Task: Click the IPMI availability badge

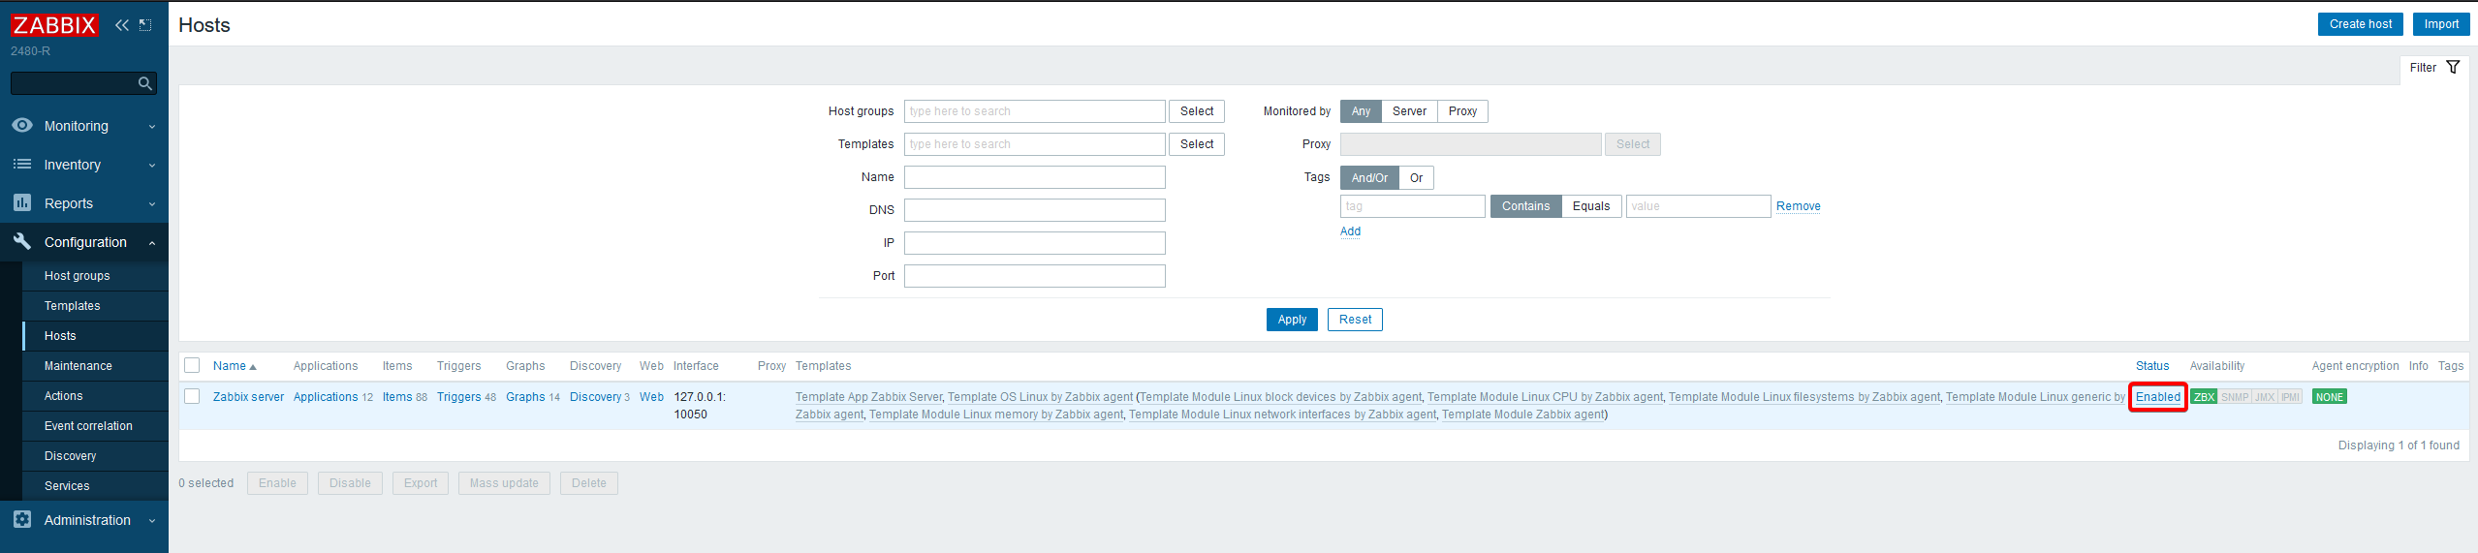Action: coord(2290,397)
